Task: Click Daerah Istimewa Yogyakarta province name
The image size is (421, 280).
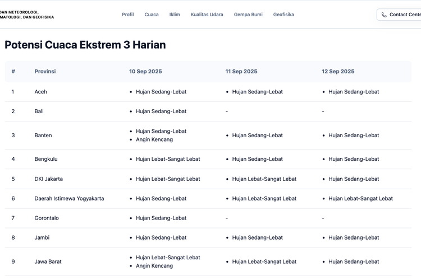Action: (69, 199)
